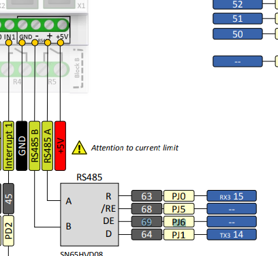This screenshot has width=278, height=256.
Task: Click the RS485 B vertical label
Action: (x=35, y=146)
